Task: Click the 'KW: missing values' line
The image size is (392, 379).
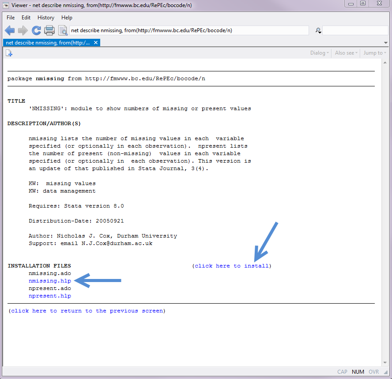Action: [62, 183]
